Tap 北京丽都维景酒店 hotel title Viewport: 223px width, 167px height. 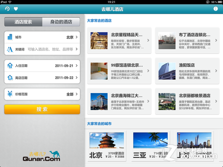[194, 96]
